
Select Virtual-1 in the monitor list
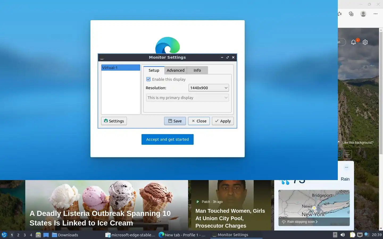click(x=120, y=68)
